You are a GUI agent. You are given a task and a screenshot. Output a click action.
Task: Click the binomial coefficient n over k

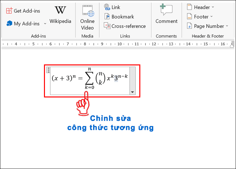[x=102, y=78]
